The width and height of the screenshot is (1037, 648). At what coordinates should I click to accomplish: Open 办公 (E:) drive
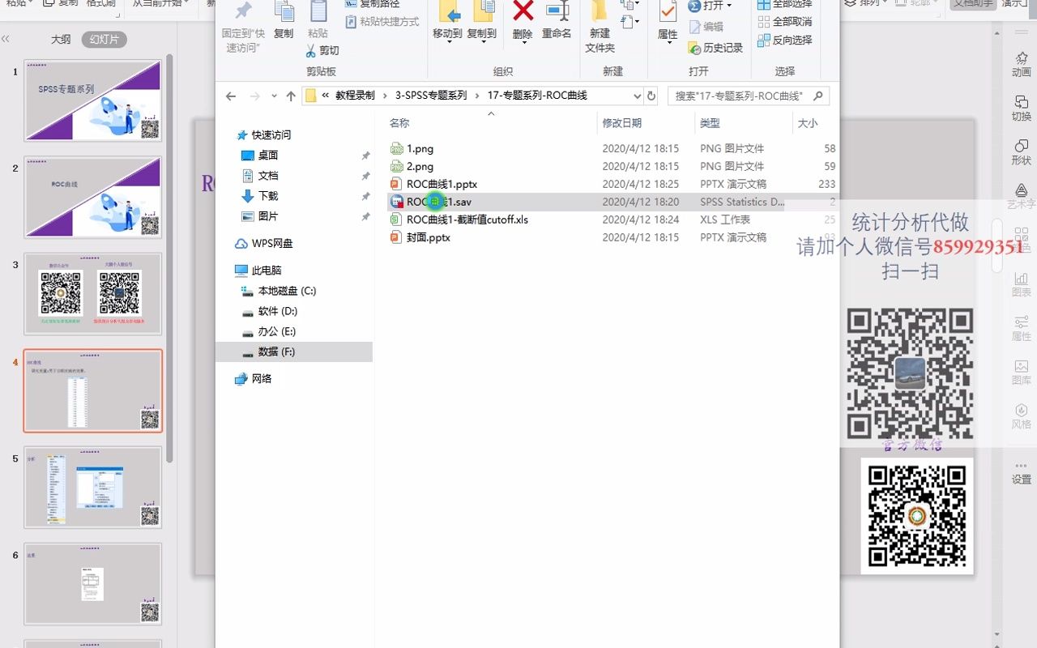[x=277, y=331]
